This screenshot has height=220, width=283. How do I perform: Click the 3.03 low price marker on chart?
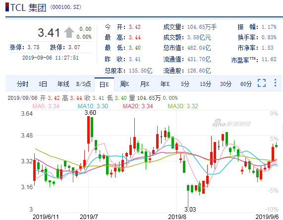[190, 210]
